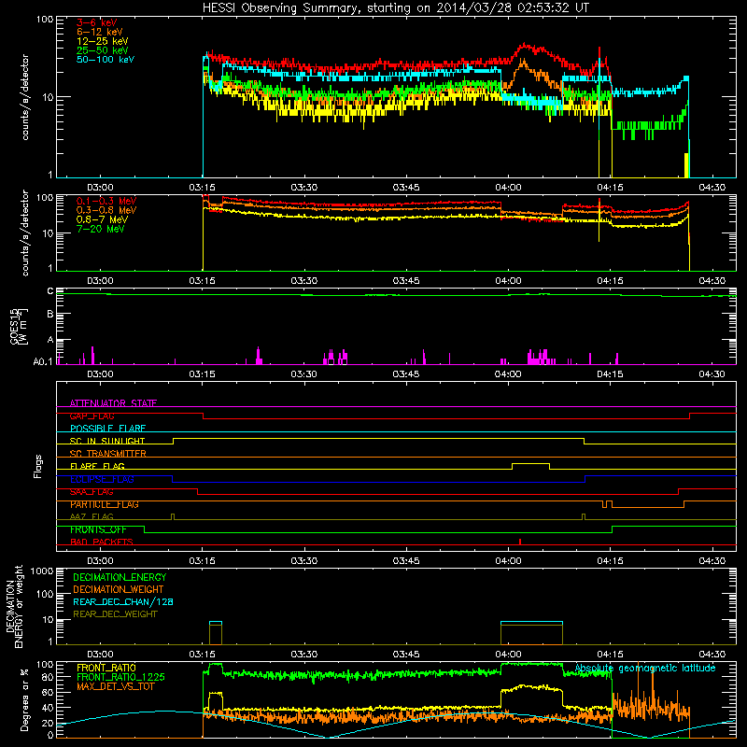Click the PARTICLE_FLAG label
Viewport: 747px width, 747px height.
tap(105, 504)
